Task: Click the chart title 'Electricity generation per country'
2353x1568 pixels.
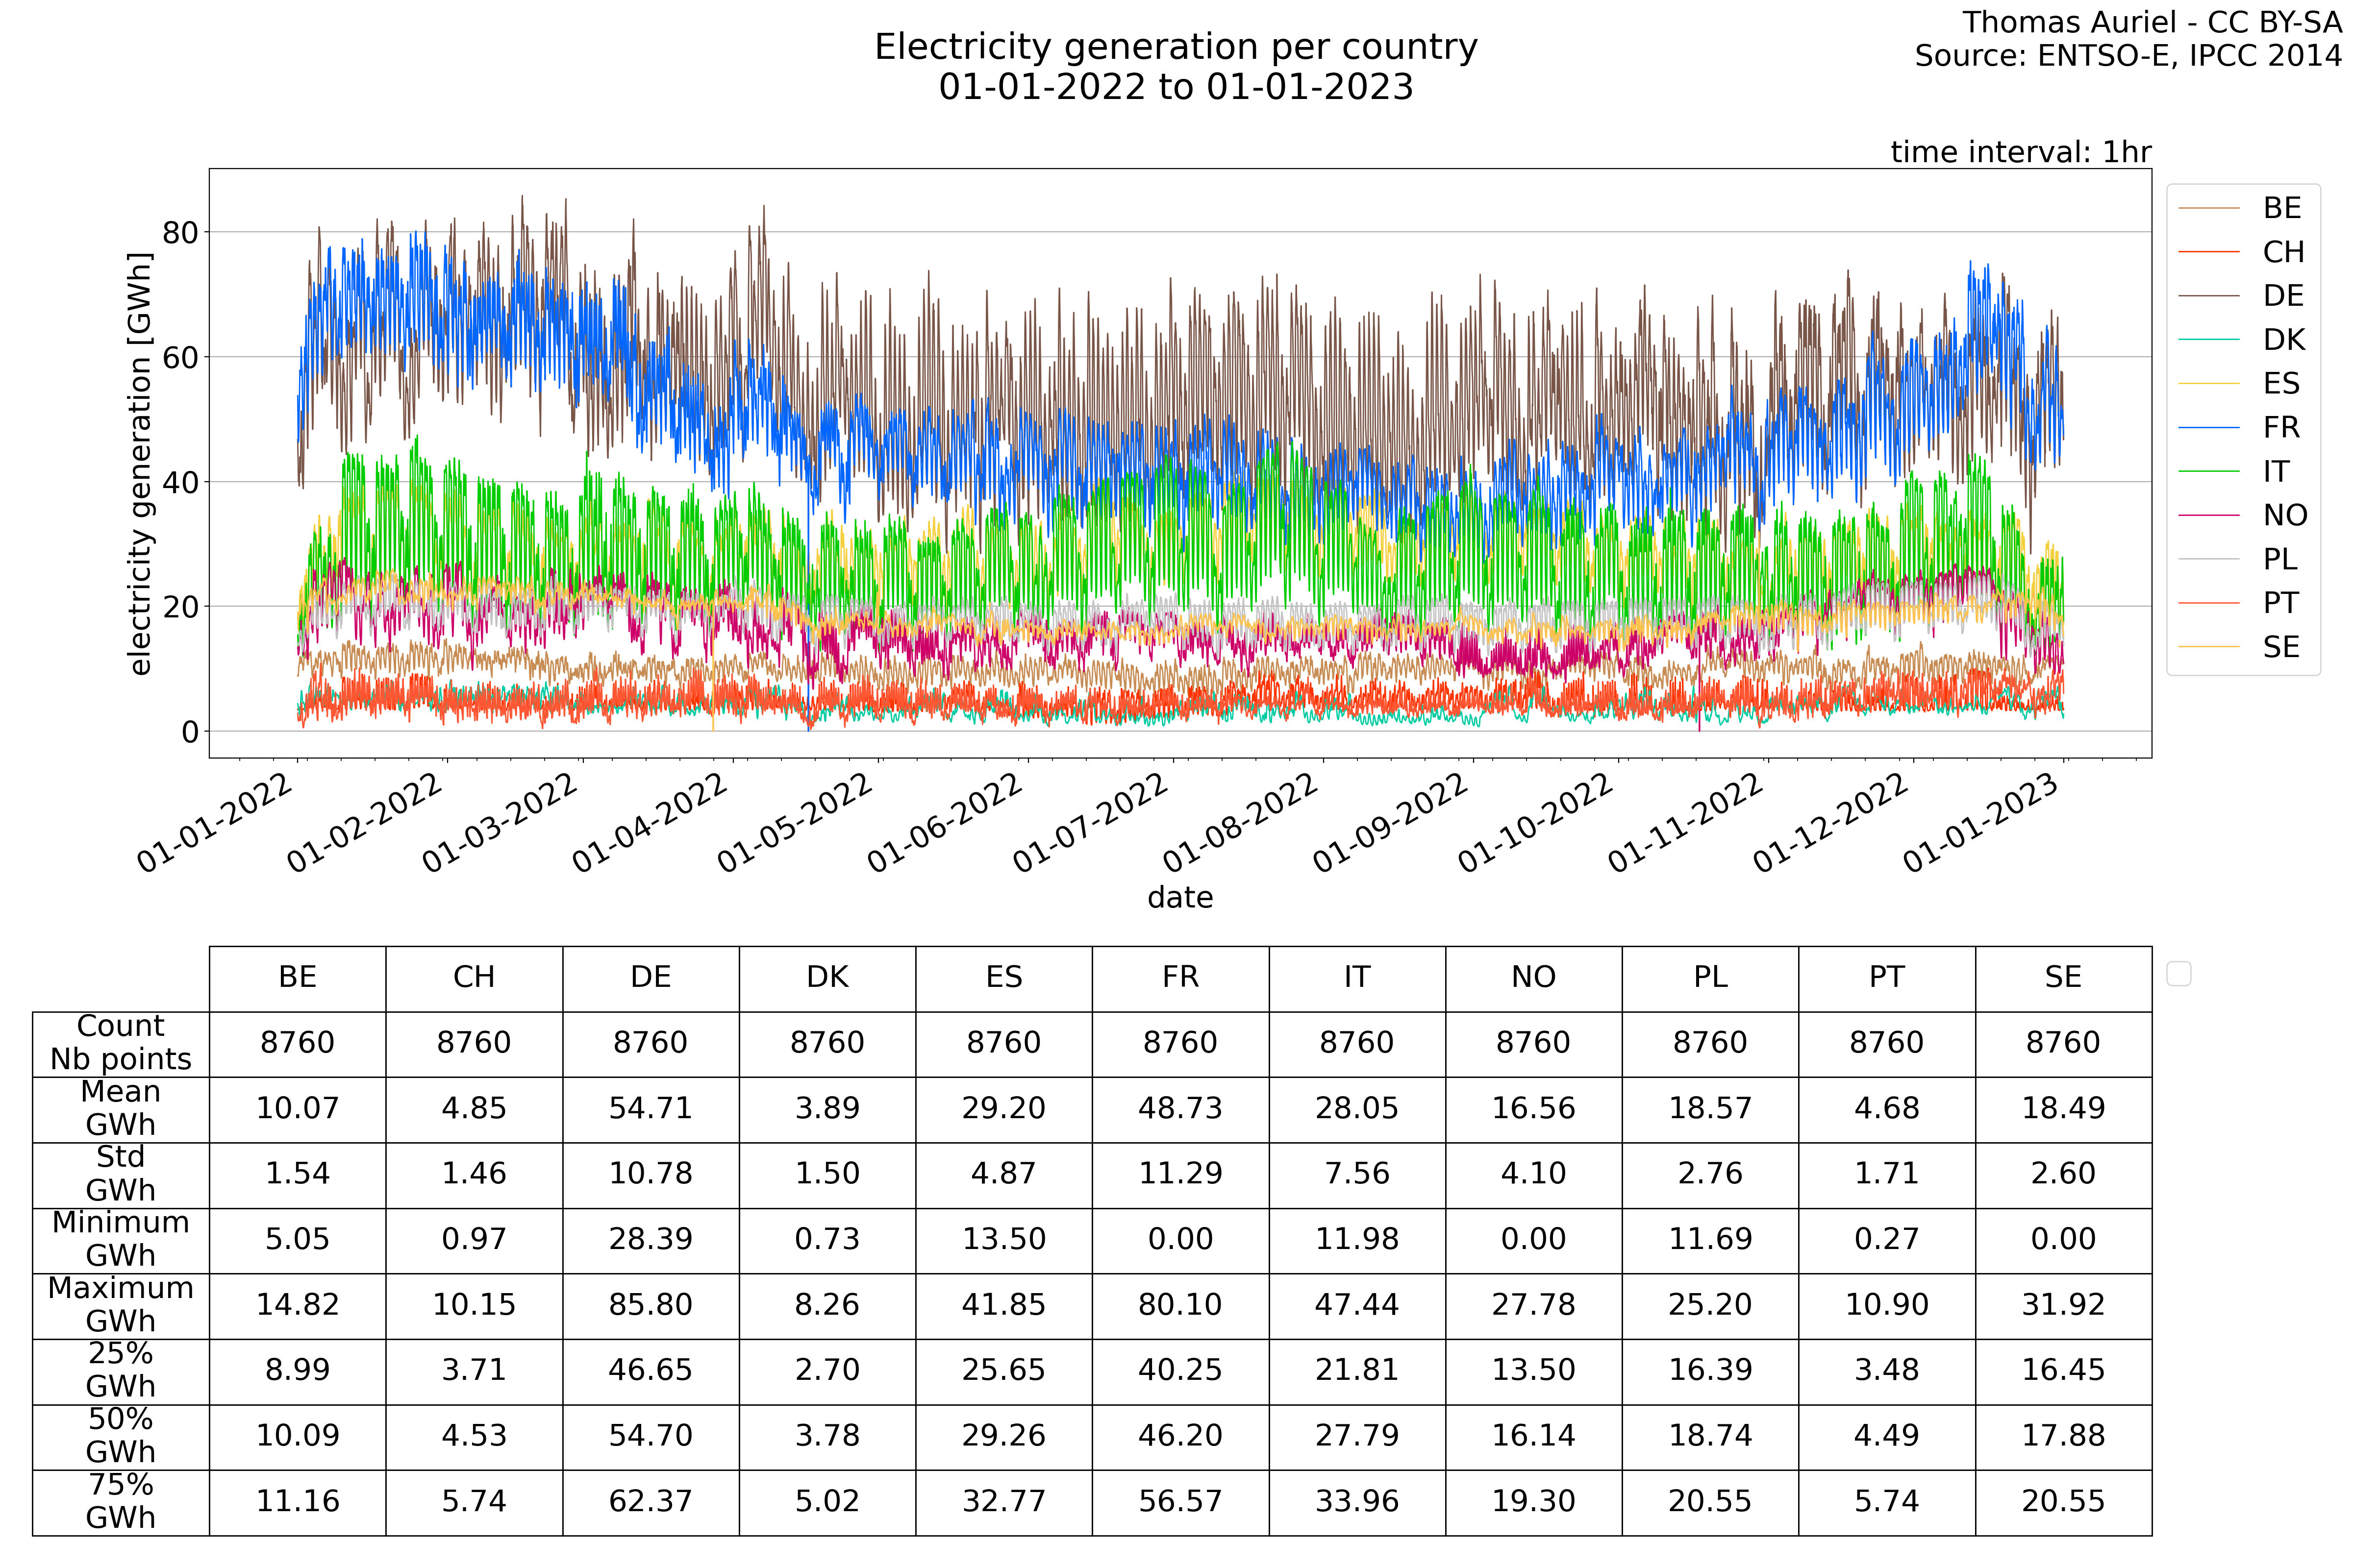Action: click(1176, 47)
